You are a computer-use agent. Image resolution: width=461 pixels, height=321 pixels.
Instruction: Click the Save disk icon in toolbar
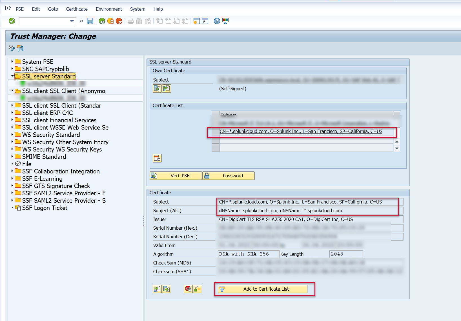90,21
